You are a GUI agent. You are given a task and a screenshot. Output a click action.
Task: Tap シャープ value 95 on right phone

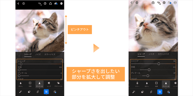[174, 61]
